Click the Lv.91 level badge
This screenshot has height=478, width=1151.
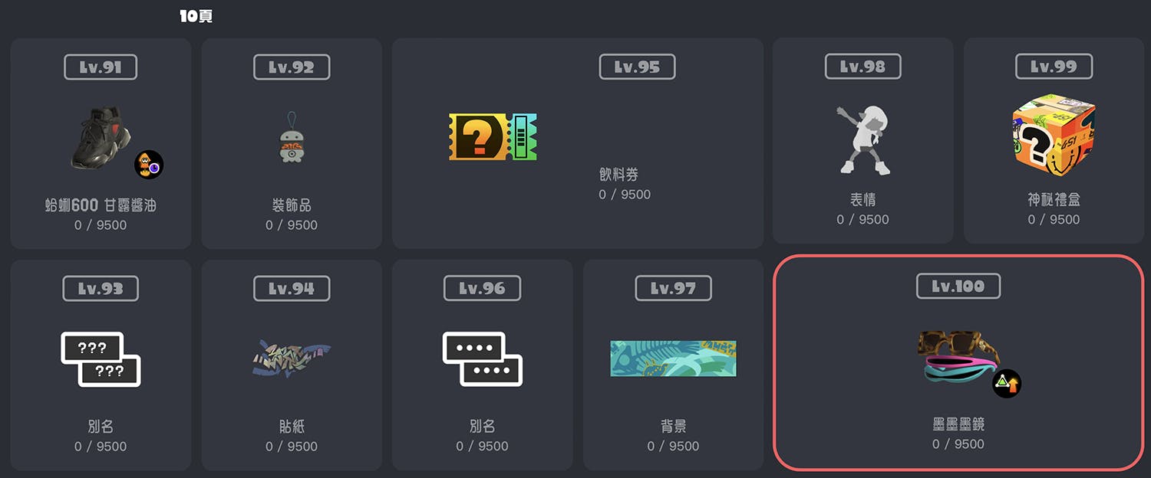[101, 67]
